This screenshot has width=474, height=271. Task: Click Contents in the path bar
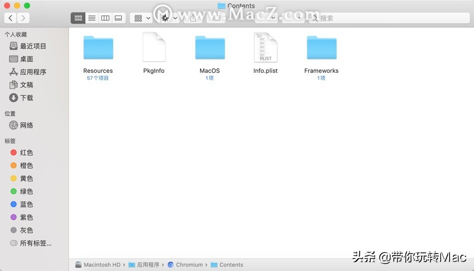tap(227, 265)
